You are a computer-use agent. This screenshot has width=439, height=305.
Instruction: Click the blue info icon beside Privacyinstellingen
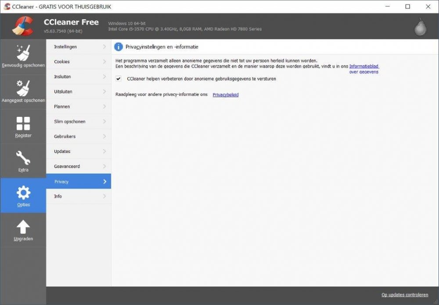(119, 47)
